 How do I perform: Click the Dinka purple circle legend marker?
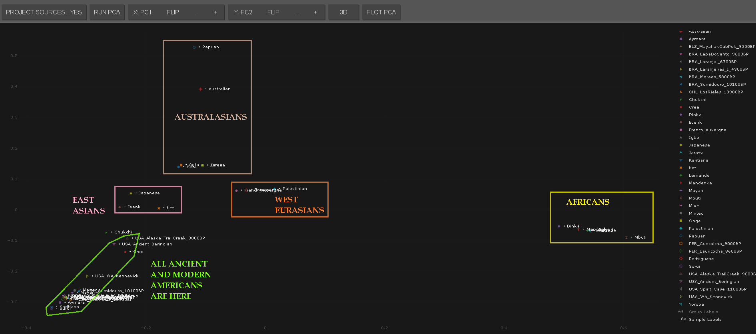point(681,115)
